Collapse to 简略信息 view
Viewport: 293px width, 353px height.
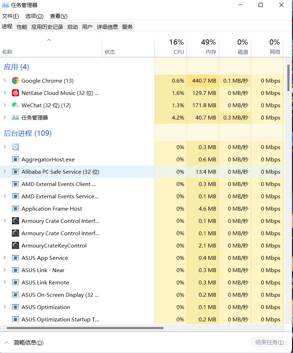coord(24,343)
